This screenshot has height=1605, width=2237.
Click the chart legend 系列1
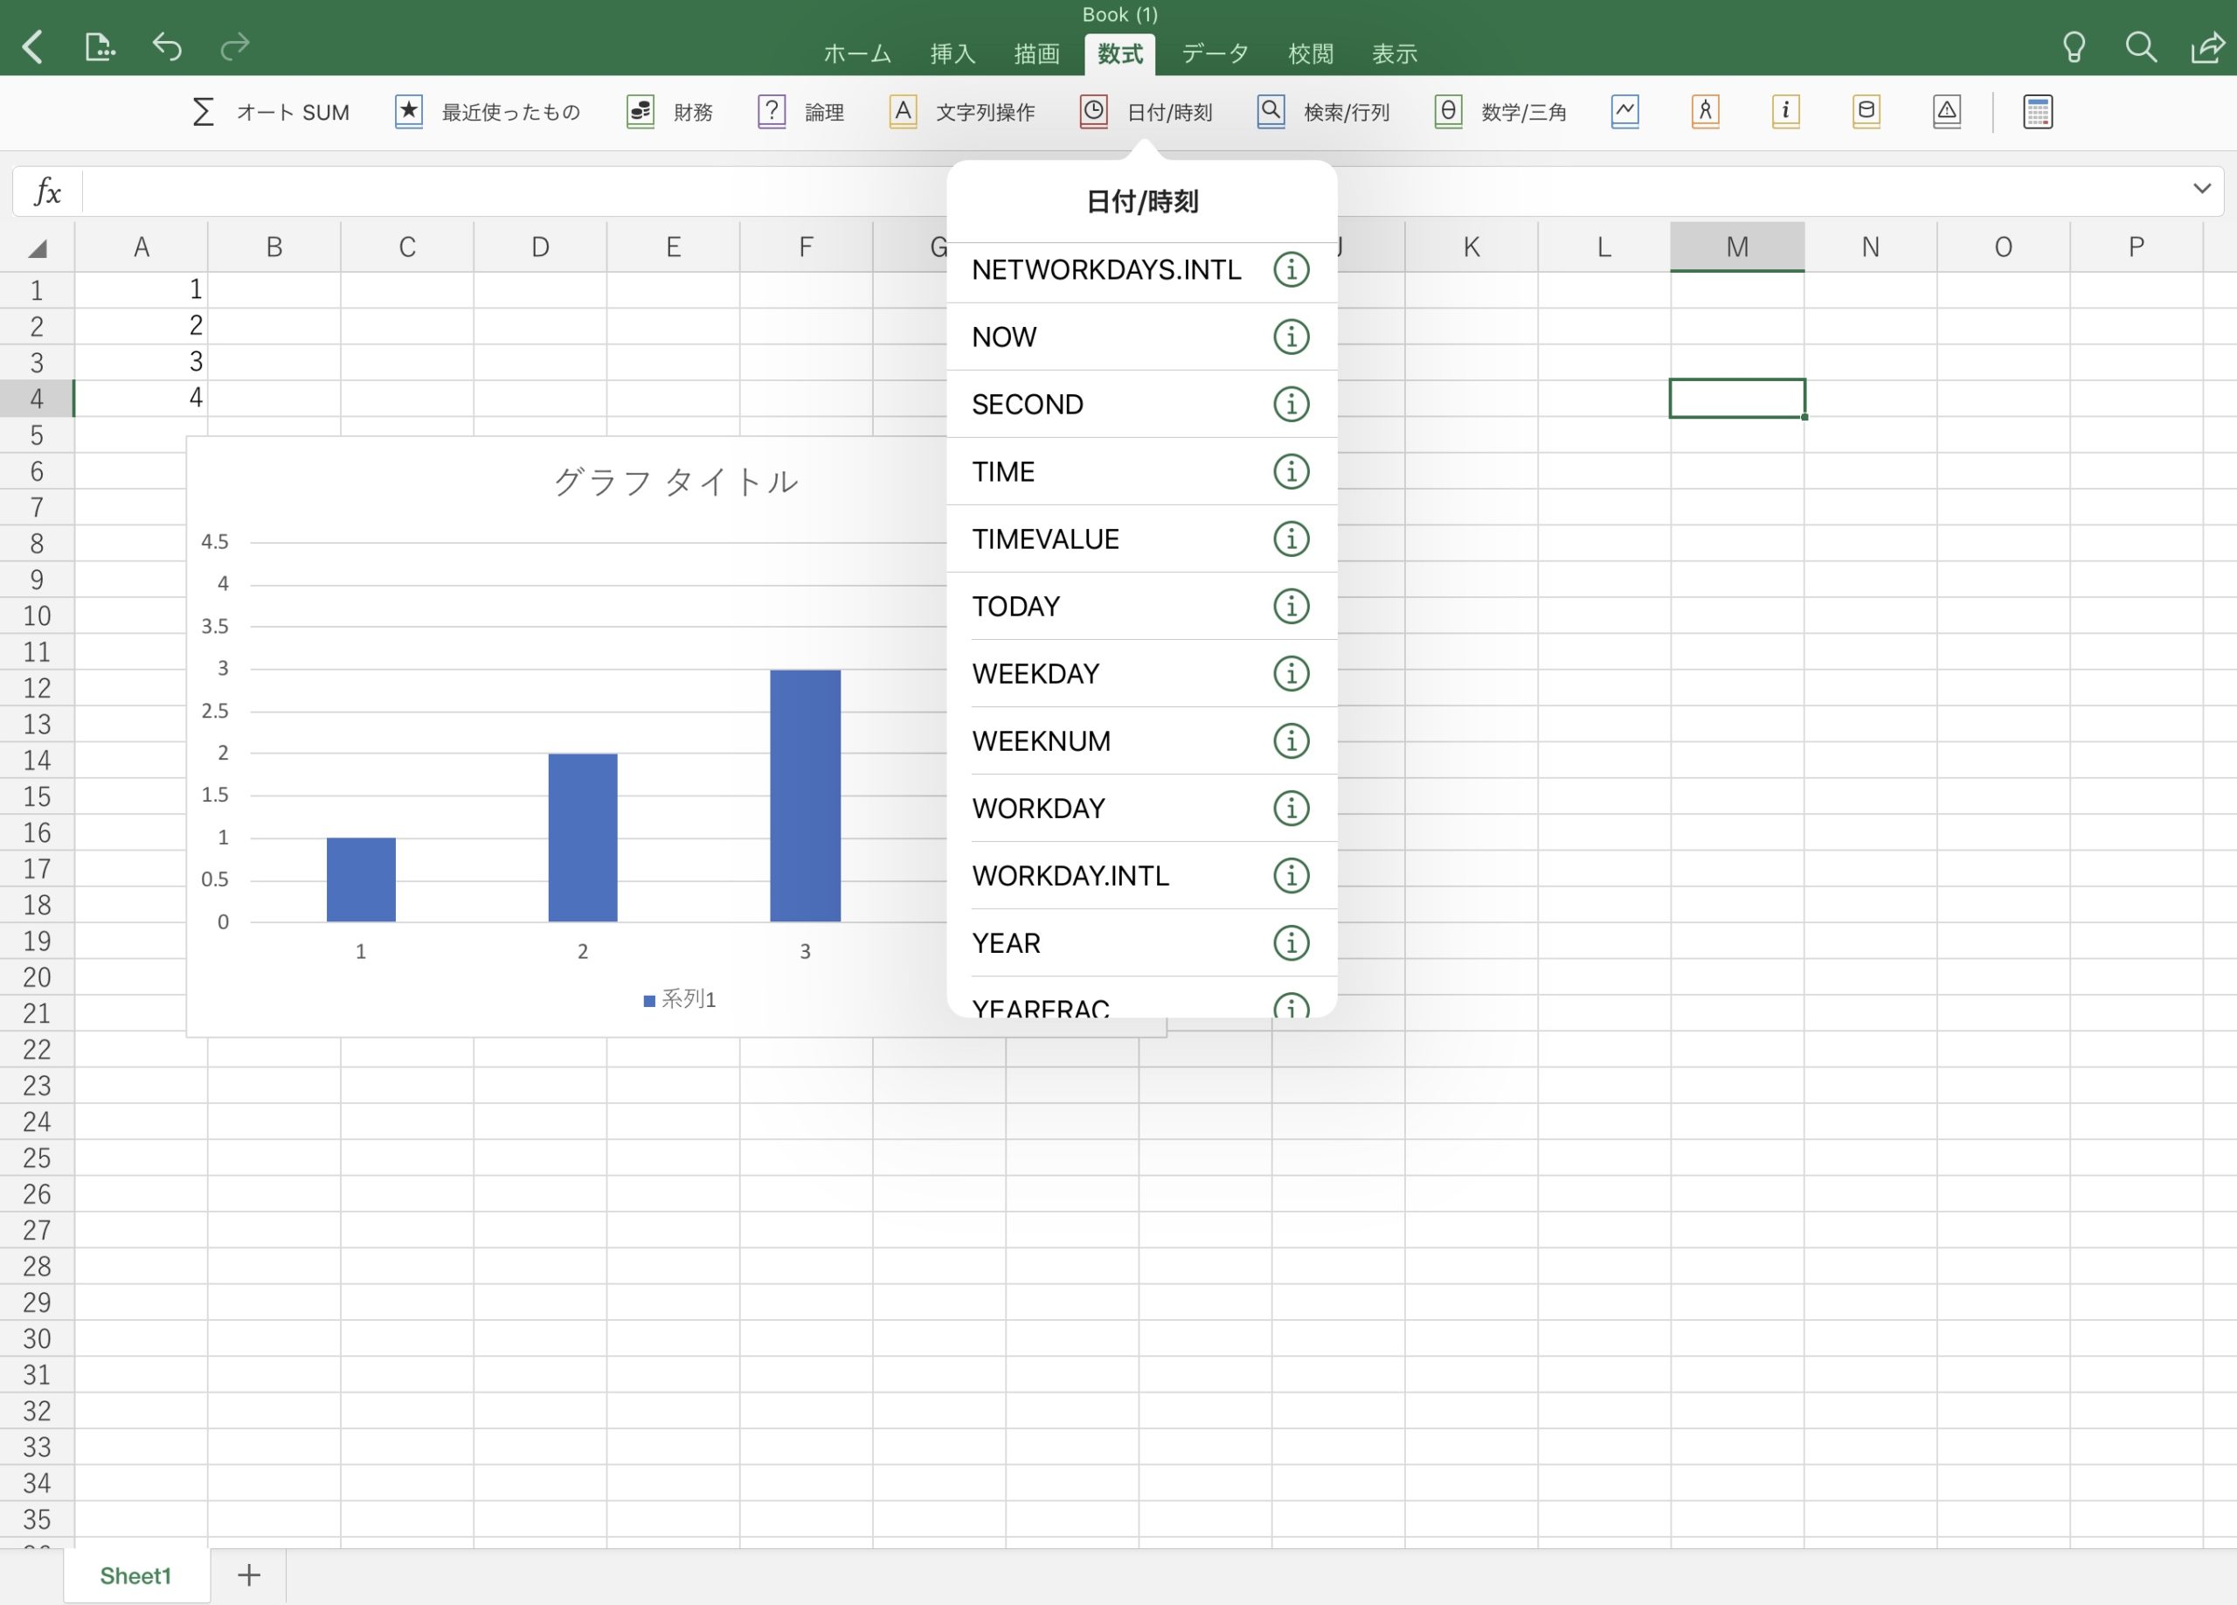pyautogui.click(x=680, y=999)
